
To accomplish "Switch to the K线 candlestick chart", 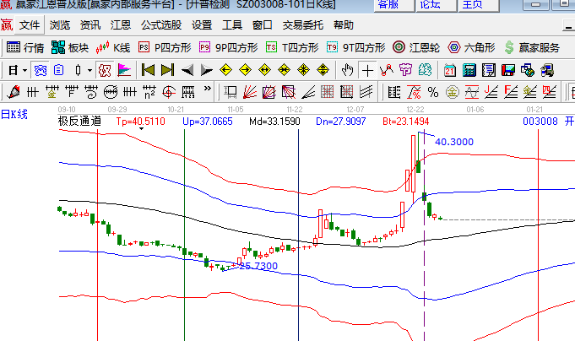I will pyautogui.click(x=113, y=47).
